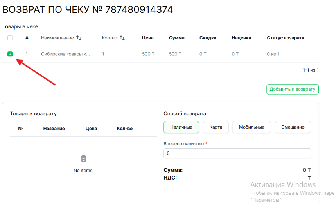
Task: Toggle the select-all checkbox in the table header
Action: click(10, 38)
